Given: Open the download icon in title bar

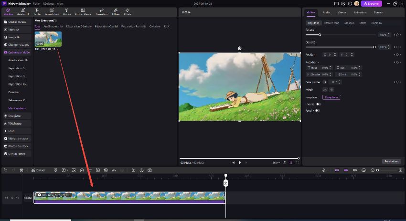Looking at the screenshot, I should coord(350,4).
